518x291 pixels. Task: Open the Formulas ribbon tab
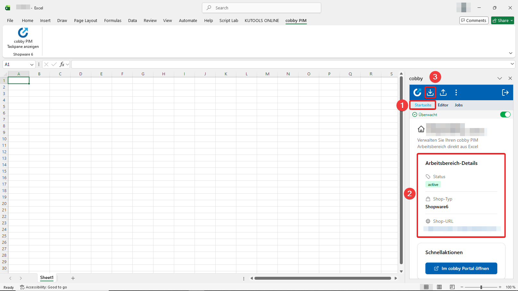point(113,21)
